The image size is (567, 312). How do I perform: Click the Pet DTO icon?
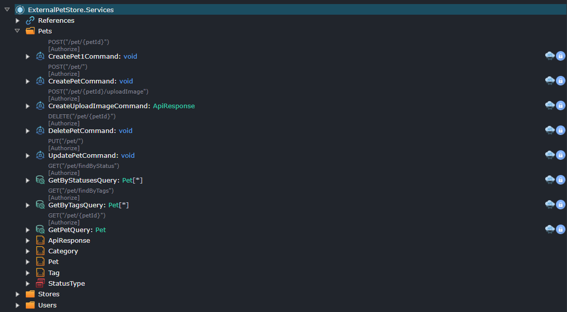(x=41, y=261)
